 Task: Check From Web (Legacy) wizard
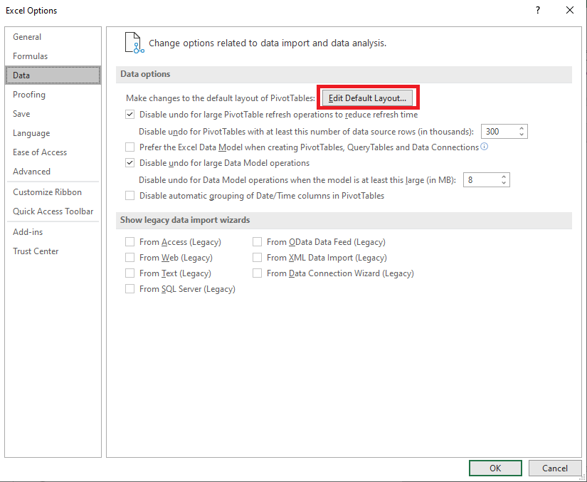130,258
